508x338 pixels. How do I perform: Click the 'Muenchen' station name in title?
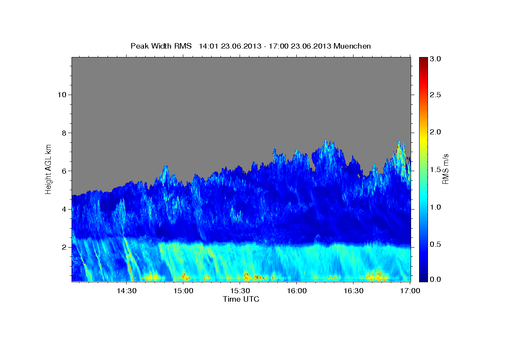[352, 46]
